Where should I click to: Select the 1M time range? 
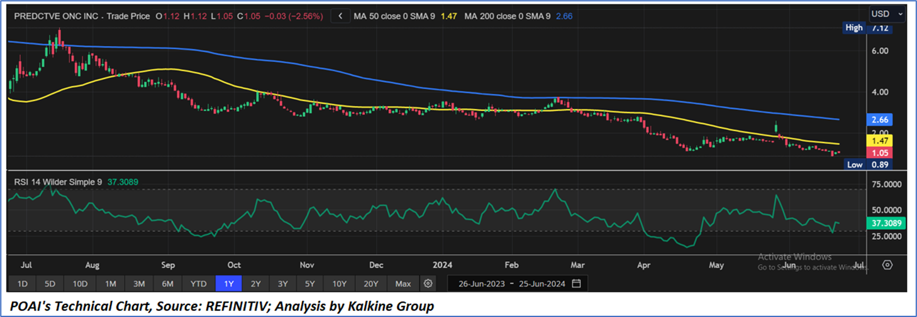[x=111, y=284]
